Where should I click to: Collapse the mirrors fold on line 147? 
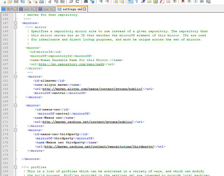coord(16,23)
